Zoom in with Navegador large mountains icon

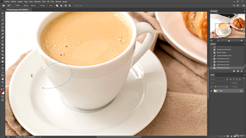pos(241,40)
